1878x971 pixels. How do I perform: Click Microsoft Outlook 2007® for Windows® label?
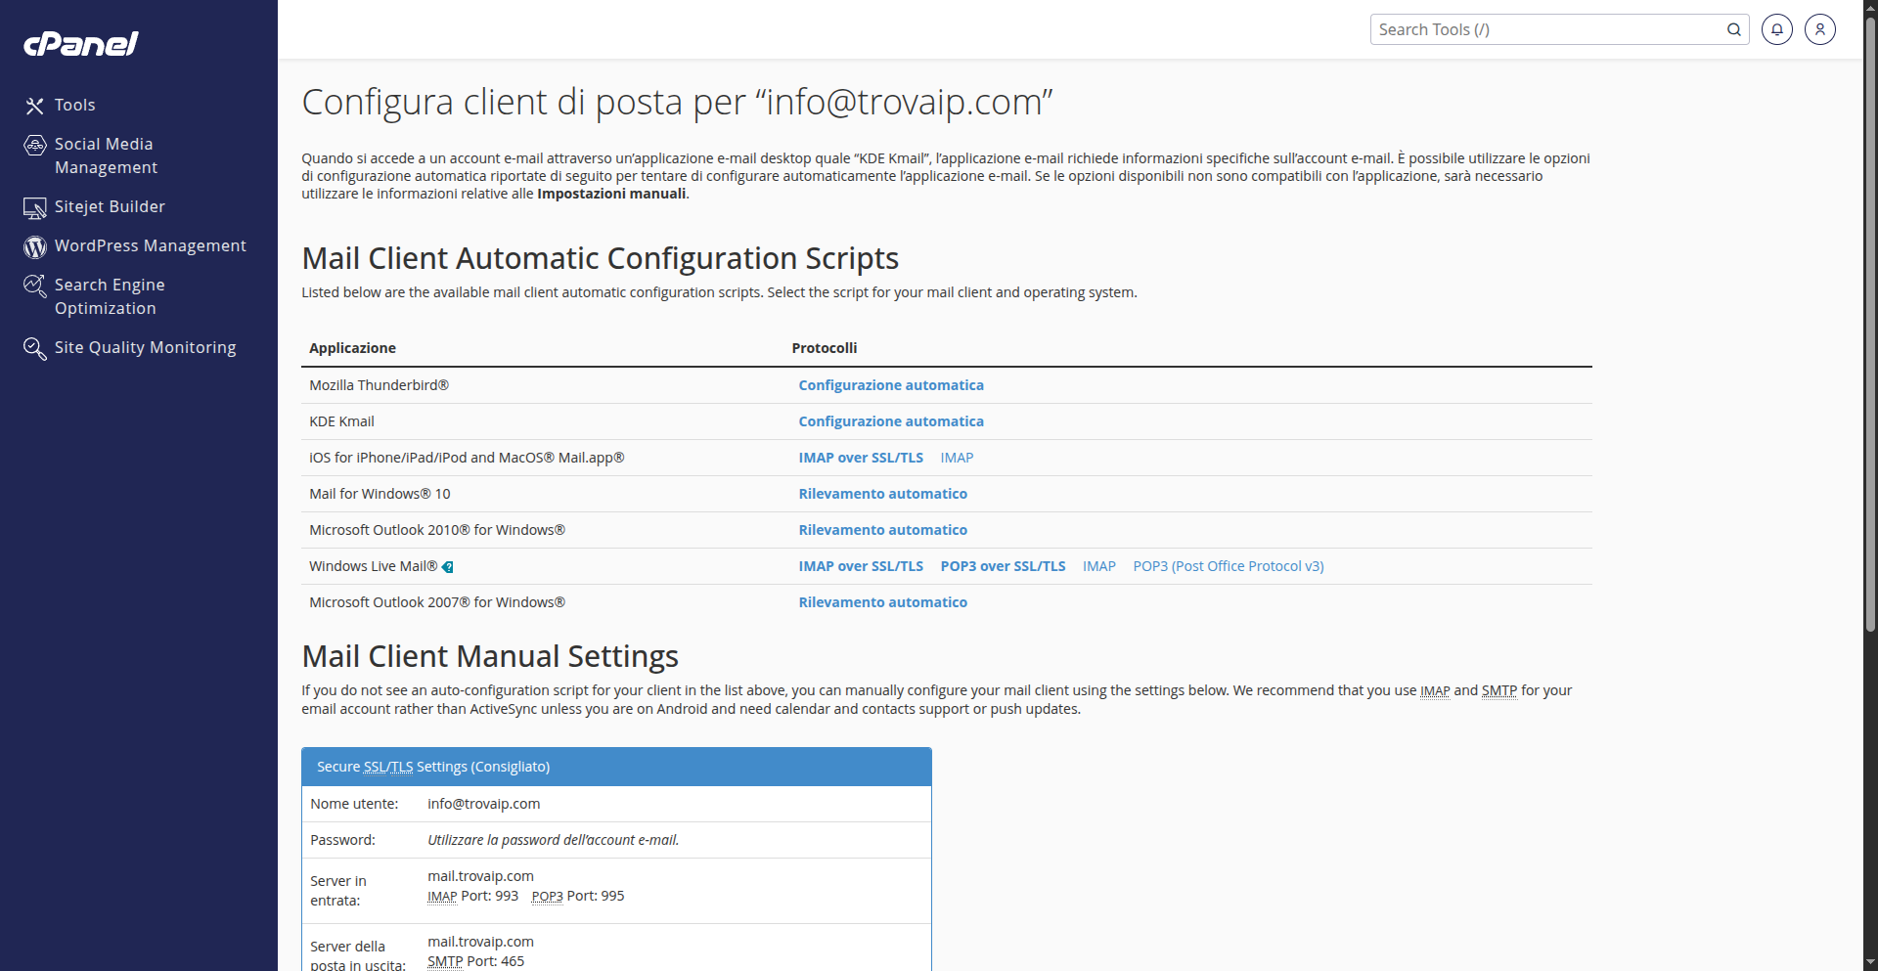click(x=437, y=602)
